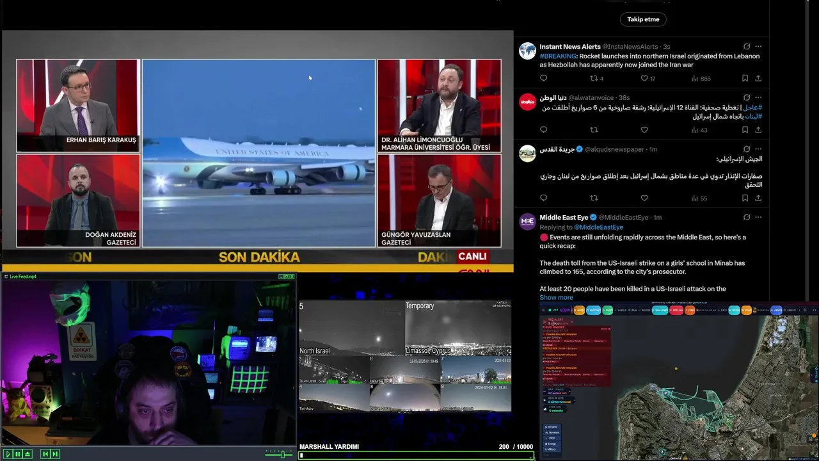Bookmark the @alwatanvoice tweet

tap(745, 130)
